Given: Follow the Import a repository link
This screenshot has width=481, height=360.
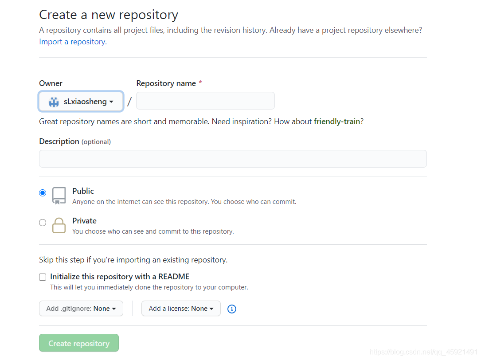Looking at the screenshot, I should [x=73, y=42].
